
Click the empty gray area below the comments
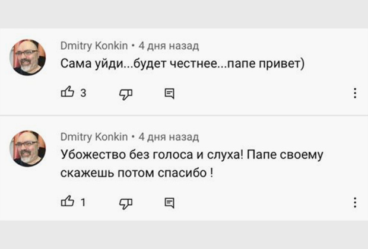(184, 234)
